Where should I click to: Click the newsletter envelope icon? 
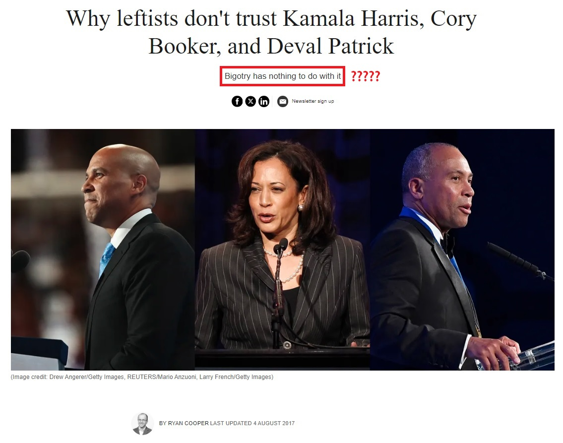tap(283, 102)
